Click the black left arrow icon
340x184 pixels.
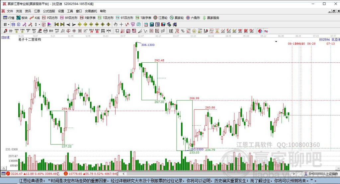coord(68,25)
